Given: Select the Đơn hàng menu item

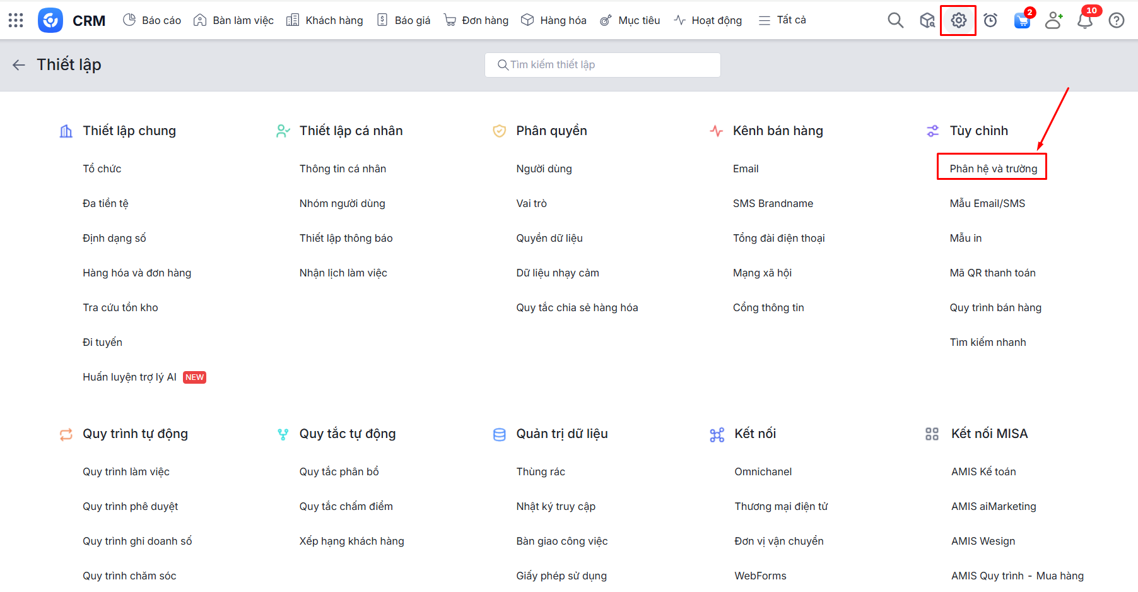Looking at the screenshot, I should coord(476,20).
